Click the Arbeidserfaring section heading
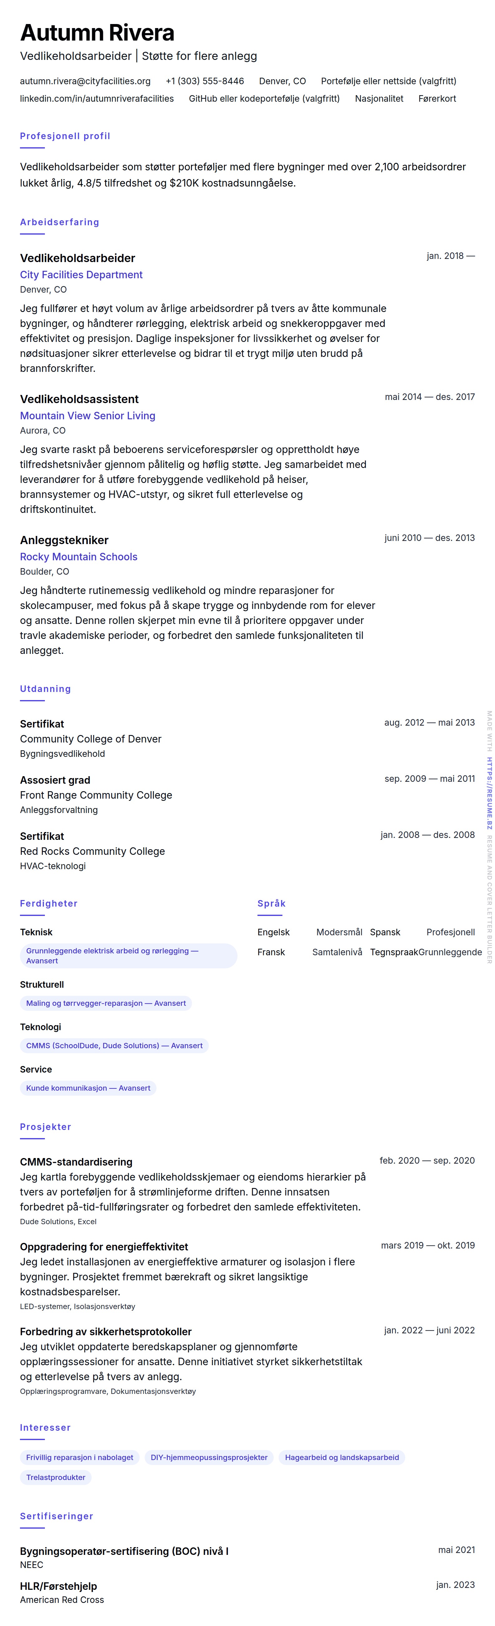The width and height of the screenshot is (495, 1626). [x=59, y=222]
